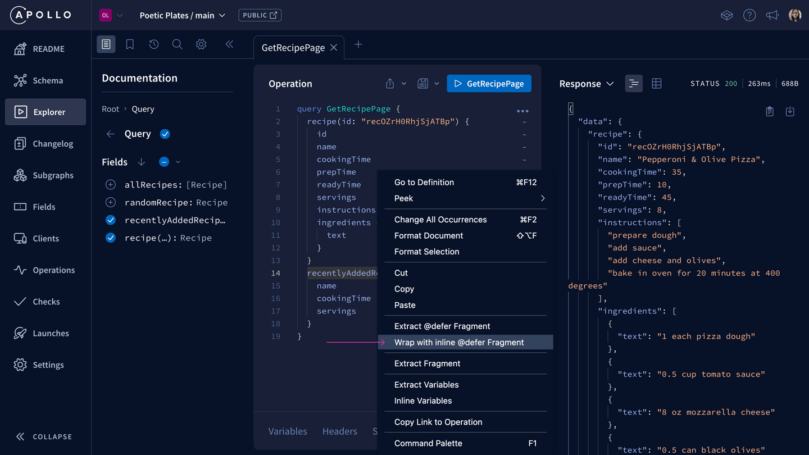Uncheck the recentlyAddedRecip field
Image resolution: width=809 pixels, height=455 pixels.
110,220
